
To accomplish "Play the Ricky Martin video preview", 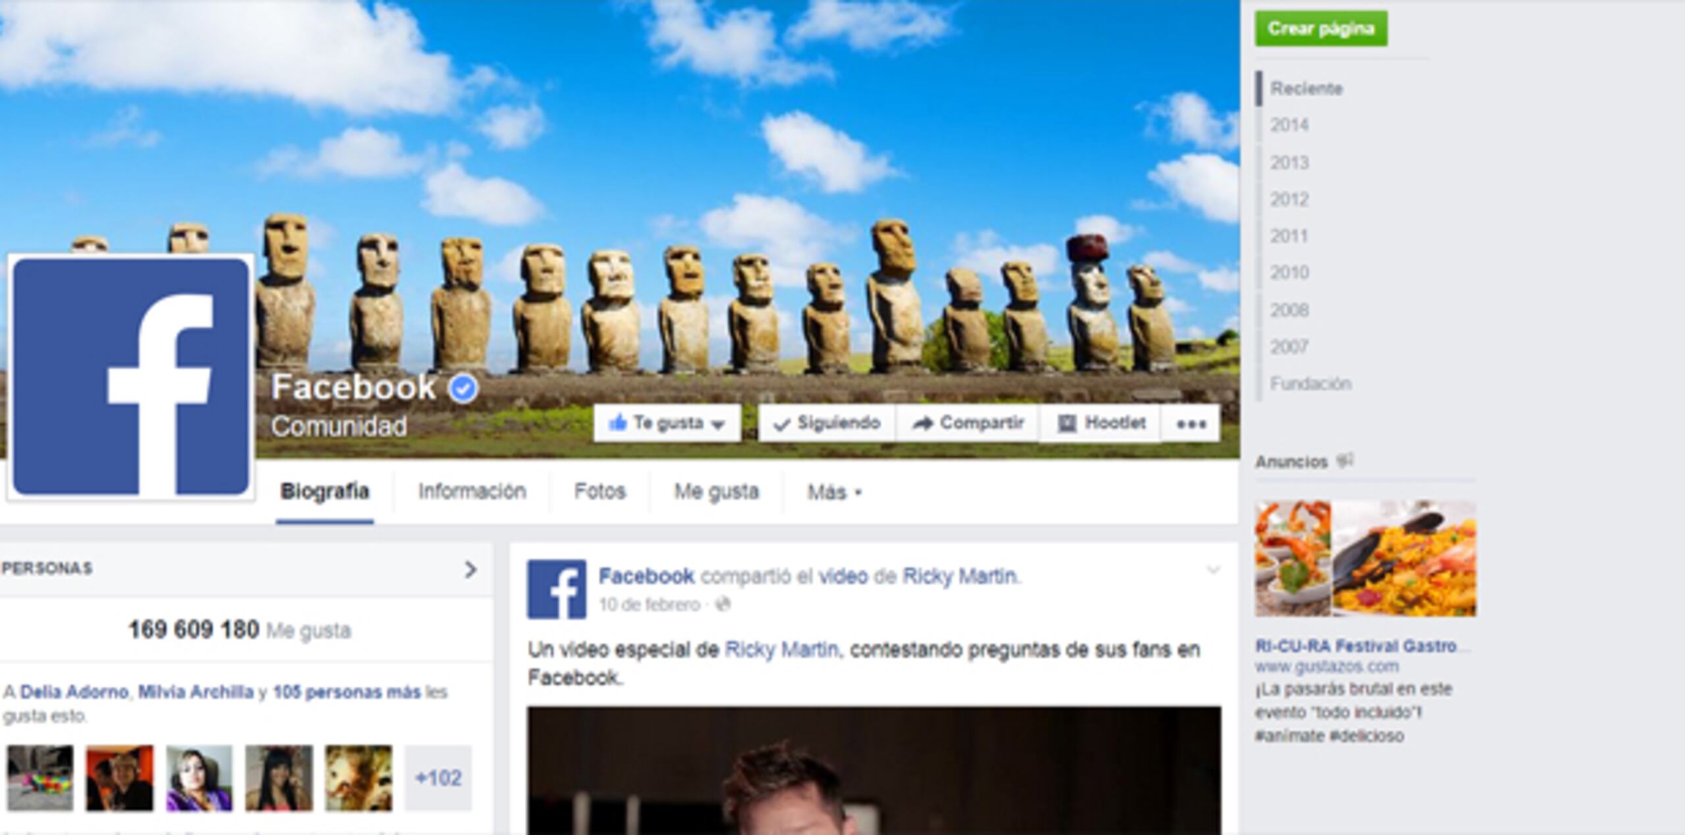I will coord(874,770).
